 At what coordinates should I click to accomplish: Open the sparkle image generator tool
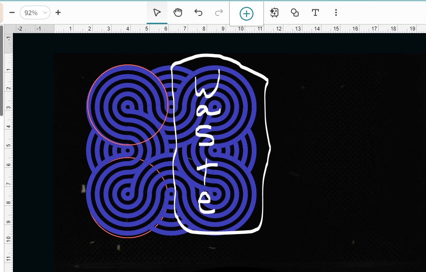point(274,12)
